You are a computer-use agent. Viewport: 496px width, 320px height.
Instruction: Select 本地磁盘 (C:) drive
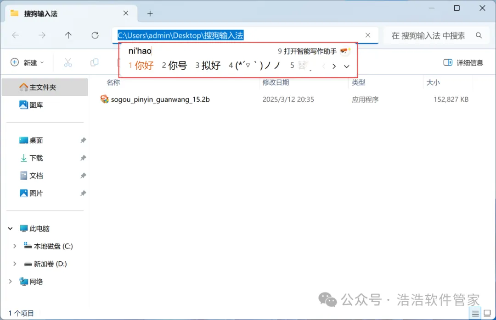click(x=48, y=246)
